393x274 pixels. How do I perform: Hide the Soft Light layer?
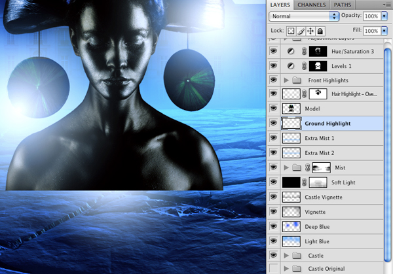273,182
